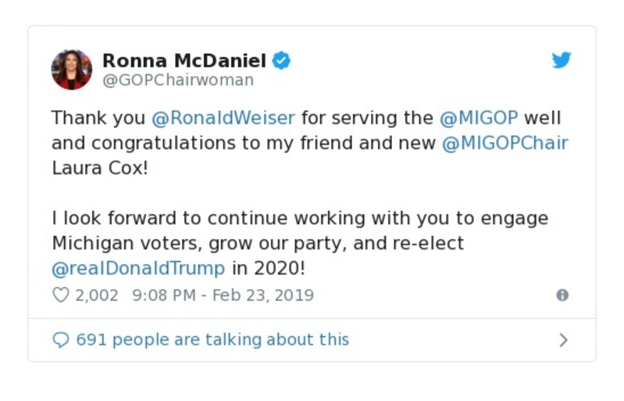Follow the @RonaldWeiser mention link
The image size is (624, 401).
tap(223, 118)
